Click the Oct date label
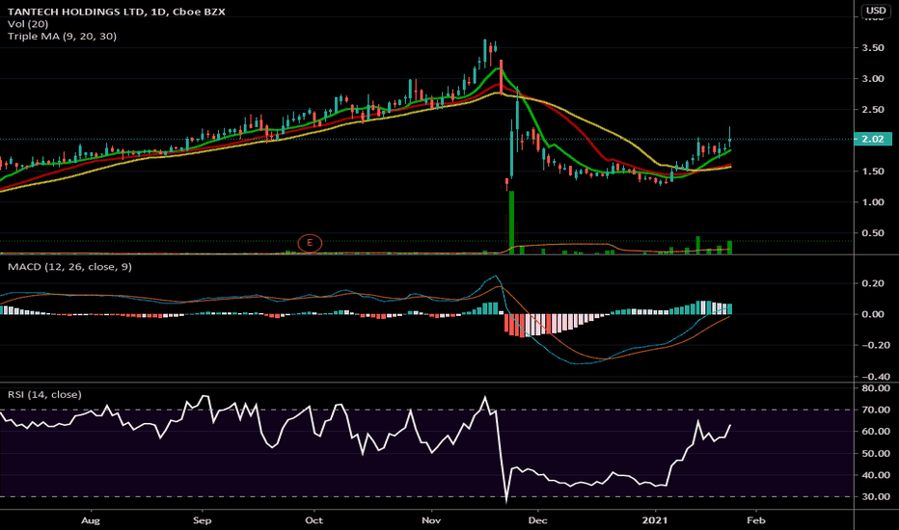Image resolution: width=899 pixels, height=530 pixels. coord(313,520)
